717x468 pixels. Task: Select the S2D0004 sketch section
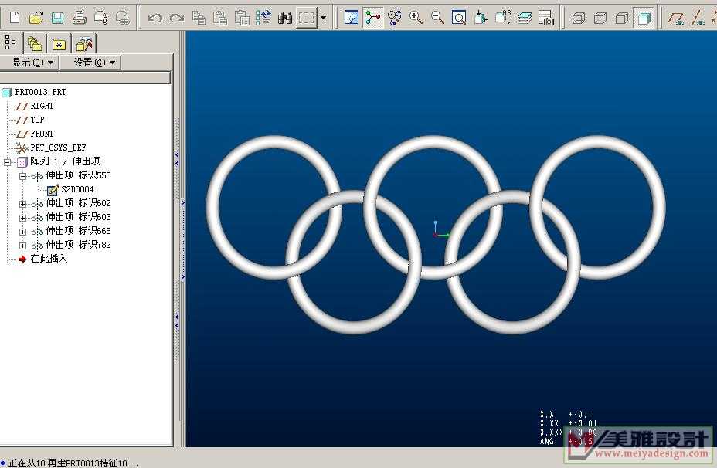pyautogui.click(x=77, y=189)
